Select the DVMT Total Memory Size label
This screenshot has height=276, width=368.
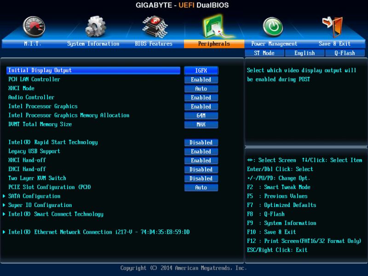click(x=40, y=124)
